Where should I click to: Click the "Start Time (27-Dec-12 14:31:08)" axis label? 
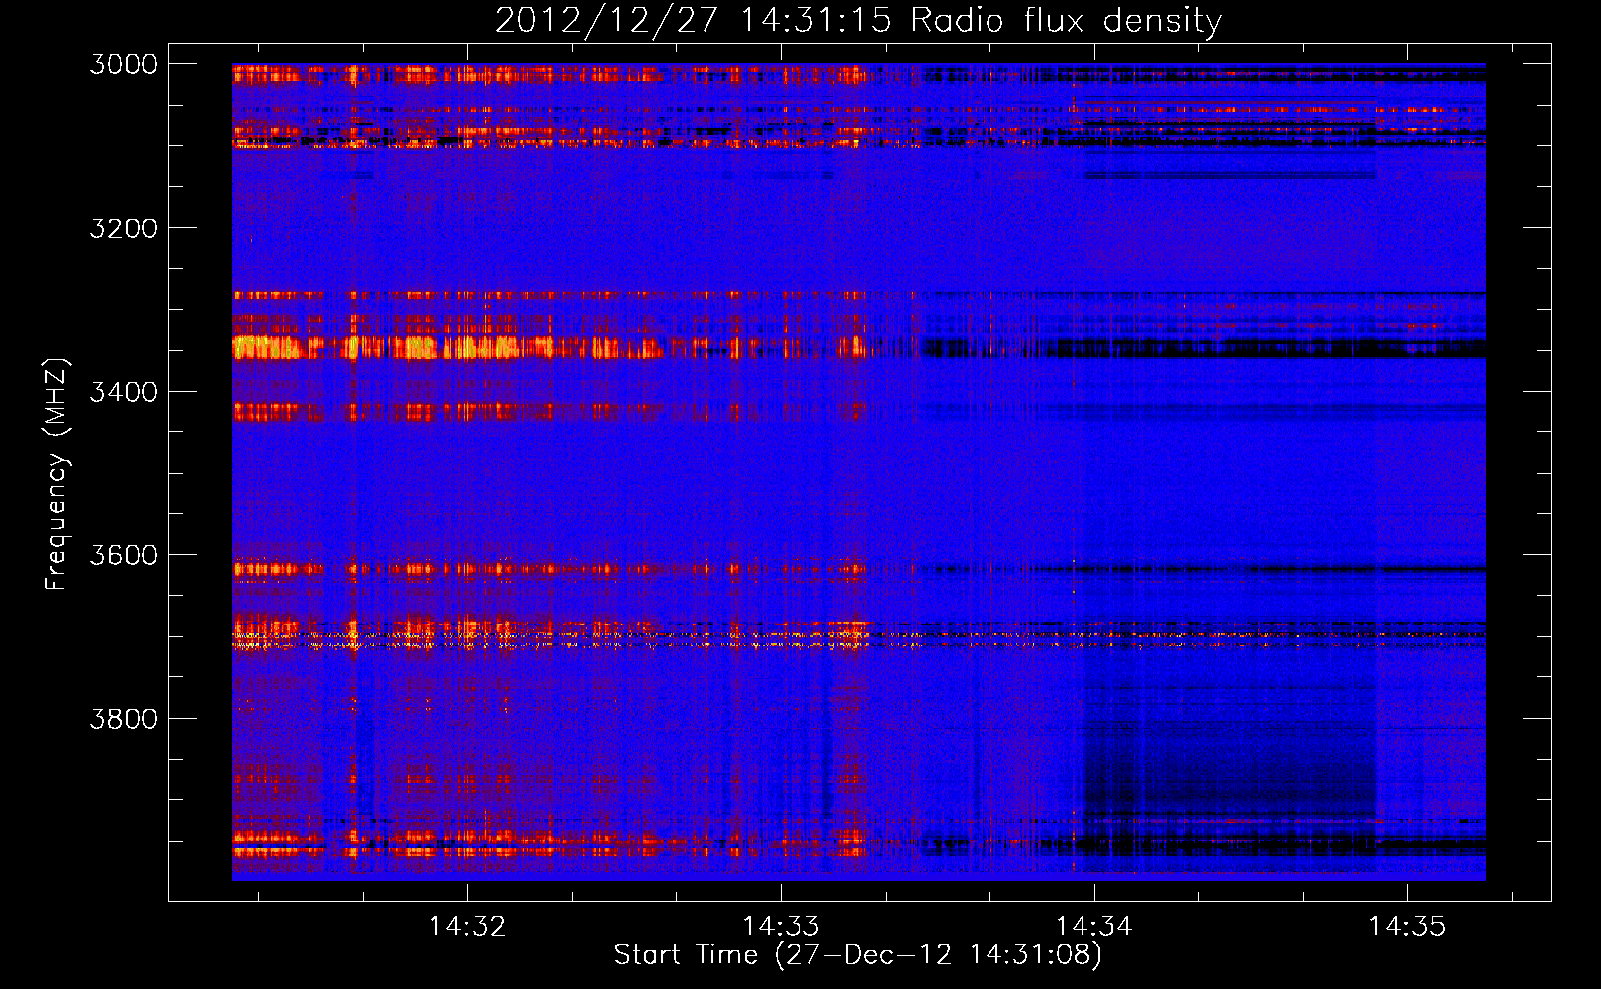pos(858,955)
